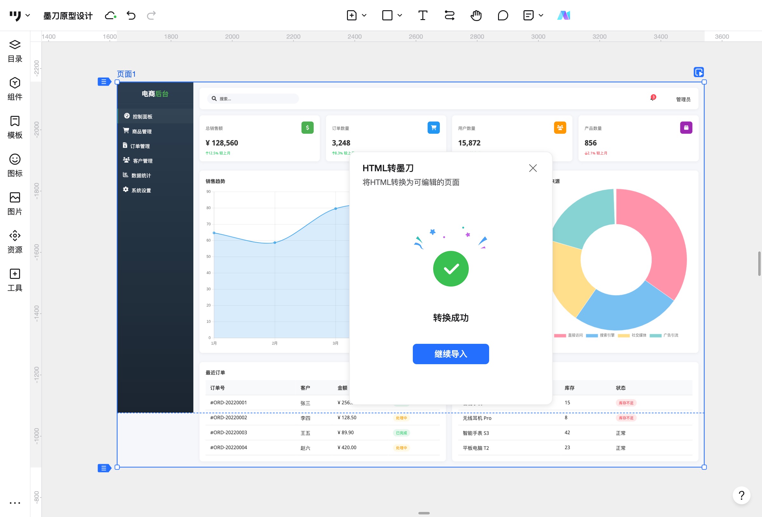Click the colorful AI assistant icon

563,15
